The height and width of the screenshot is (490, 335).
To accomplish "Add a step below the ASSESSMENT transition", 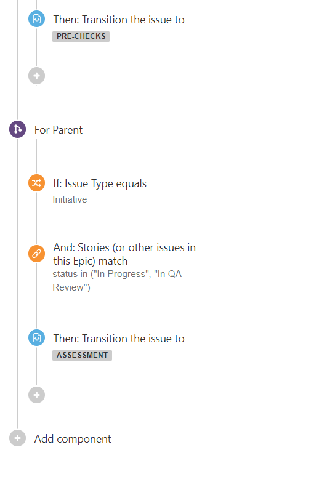I will (36, 395).
